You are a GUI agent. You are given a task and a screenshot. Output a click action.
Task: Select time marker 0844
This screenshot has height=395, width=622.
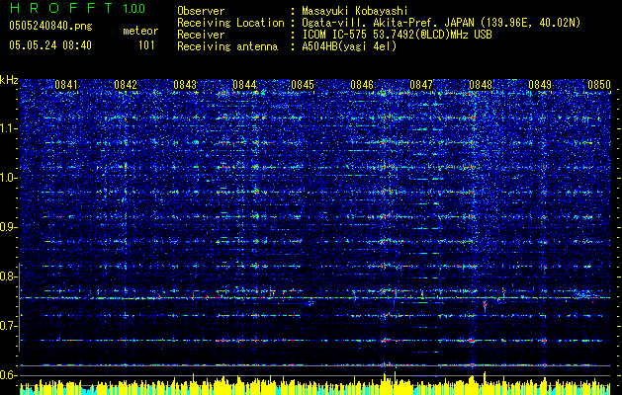(x=244, y=85)
